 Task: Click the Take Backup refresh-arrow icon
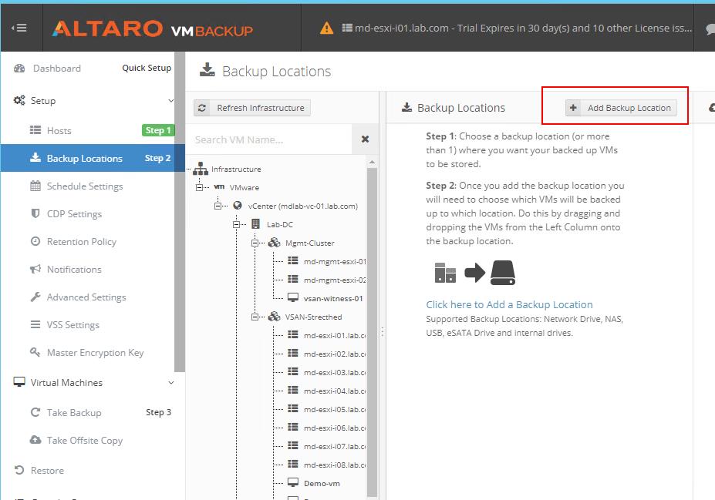tap(35, 412)
